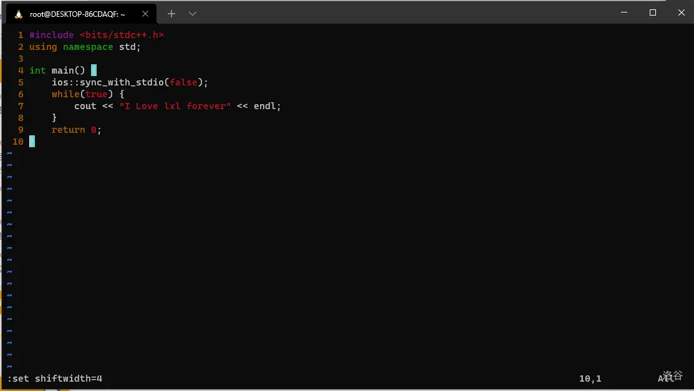Click the highlighted closing brace on line 10
This screenshot has height=391, width=694.
pos(32,142)
